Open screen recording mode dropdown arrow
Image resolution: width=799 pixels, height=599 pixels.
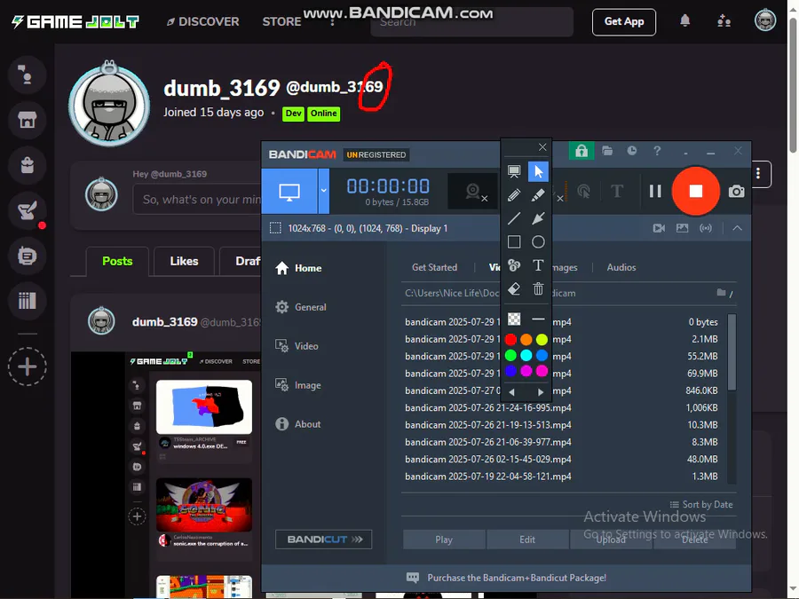pos(323,191)
